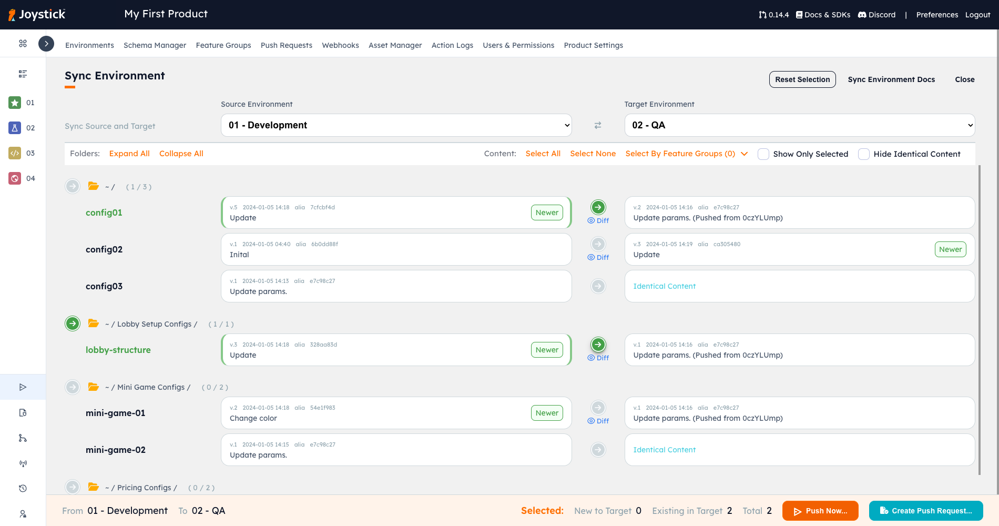Toggle sync arrow for mini-game-02
This screenshot has height=526, width=999.
coord(598,450)
